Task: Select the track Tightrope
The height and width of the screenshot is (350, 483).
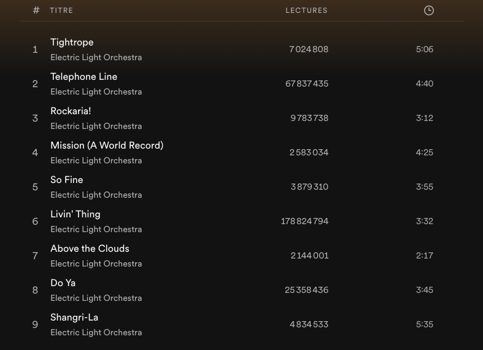Action: [72, 42]
